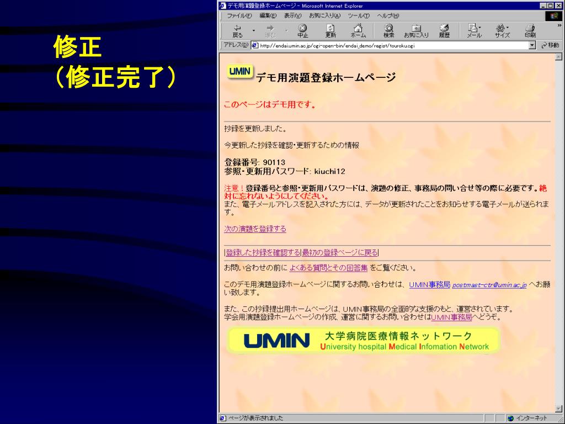This screenshot has width=565, height=424.
Task: Click the scrollbar down arrow
Action: pyautogui.click(x=558, y=409)
